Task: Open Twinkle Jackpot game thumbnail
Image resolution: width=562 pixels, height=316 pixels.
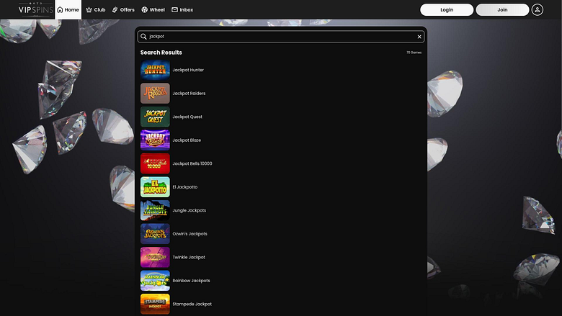Action: click(x=155, y=257)
